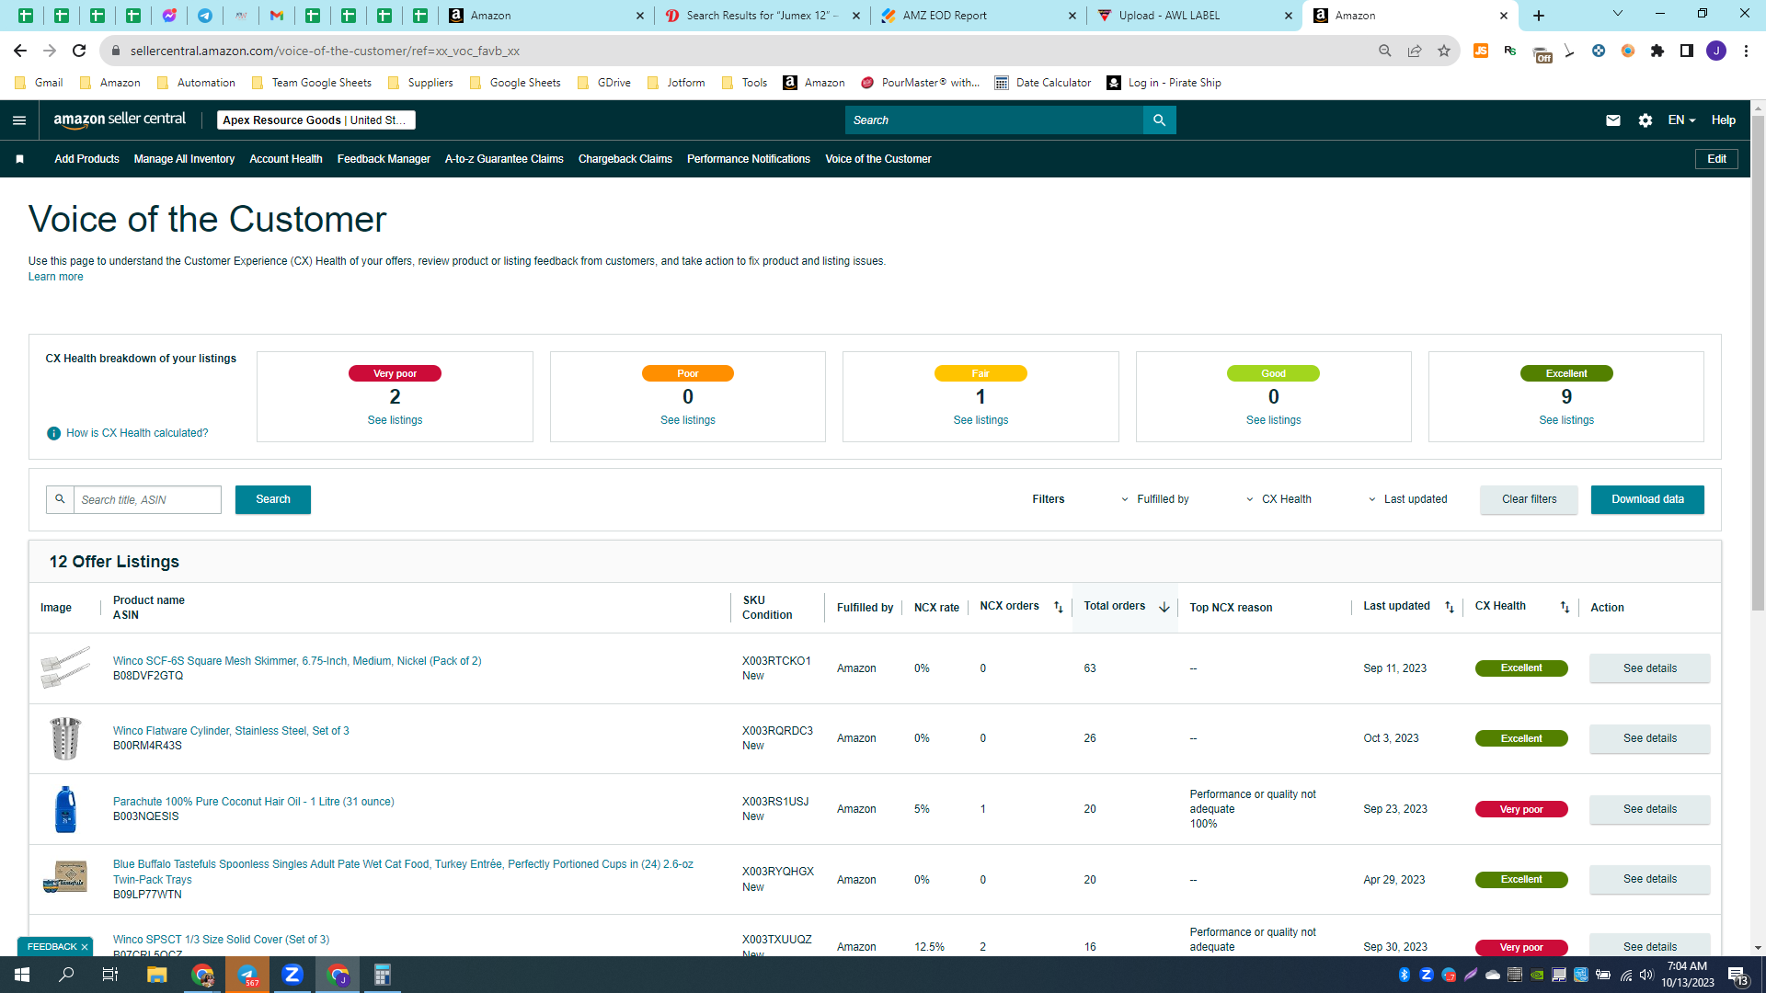Click the bookmark icon in navigation bar
The height and width of the screenshot is (993, 1766).
click(x=19, y=159)
